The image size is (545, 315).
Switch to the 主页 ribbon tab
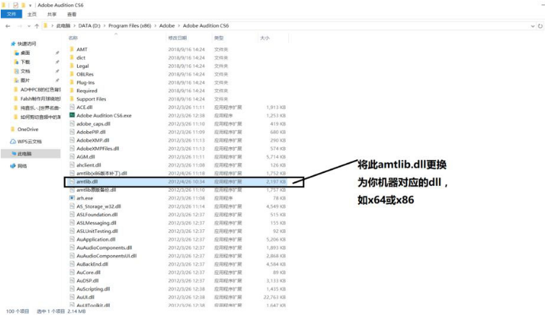click(x=32, y=14)
